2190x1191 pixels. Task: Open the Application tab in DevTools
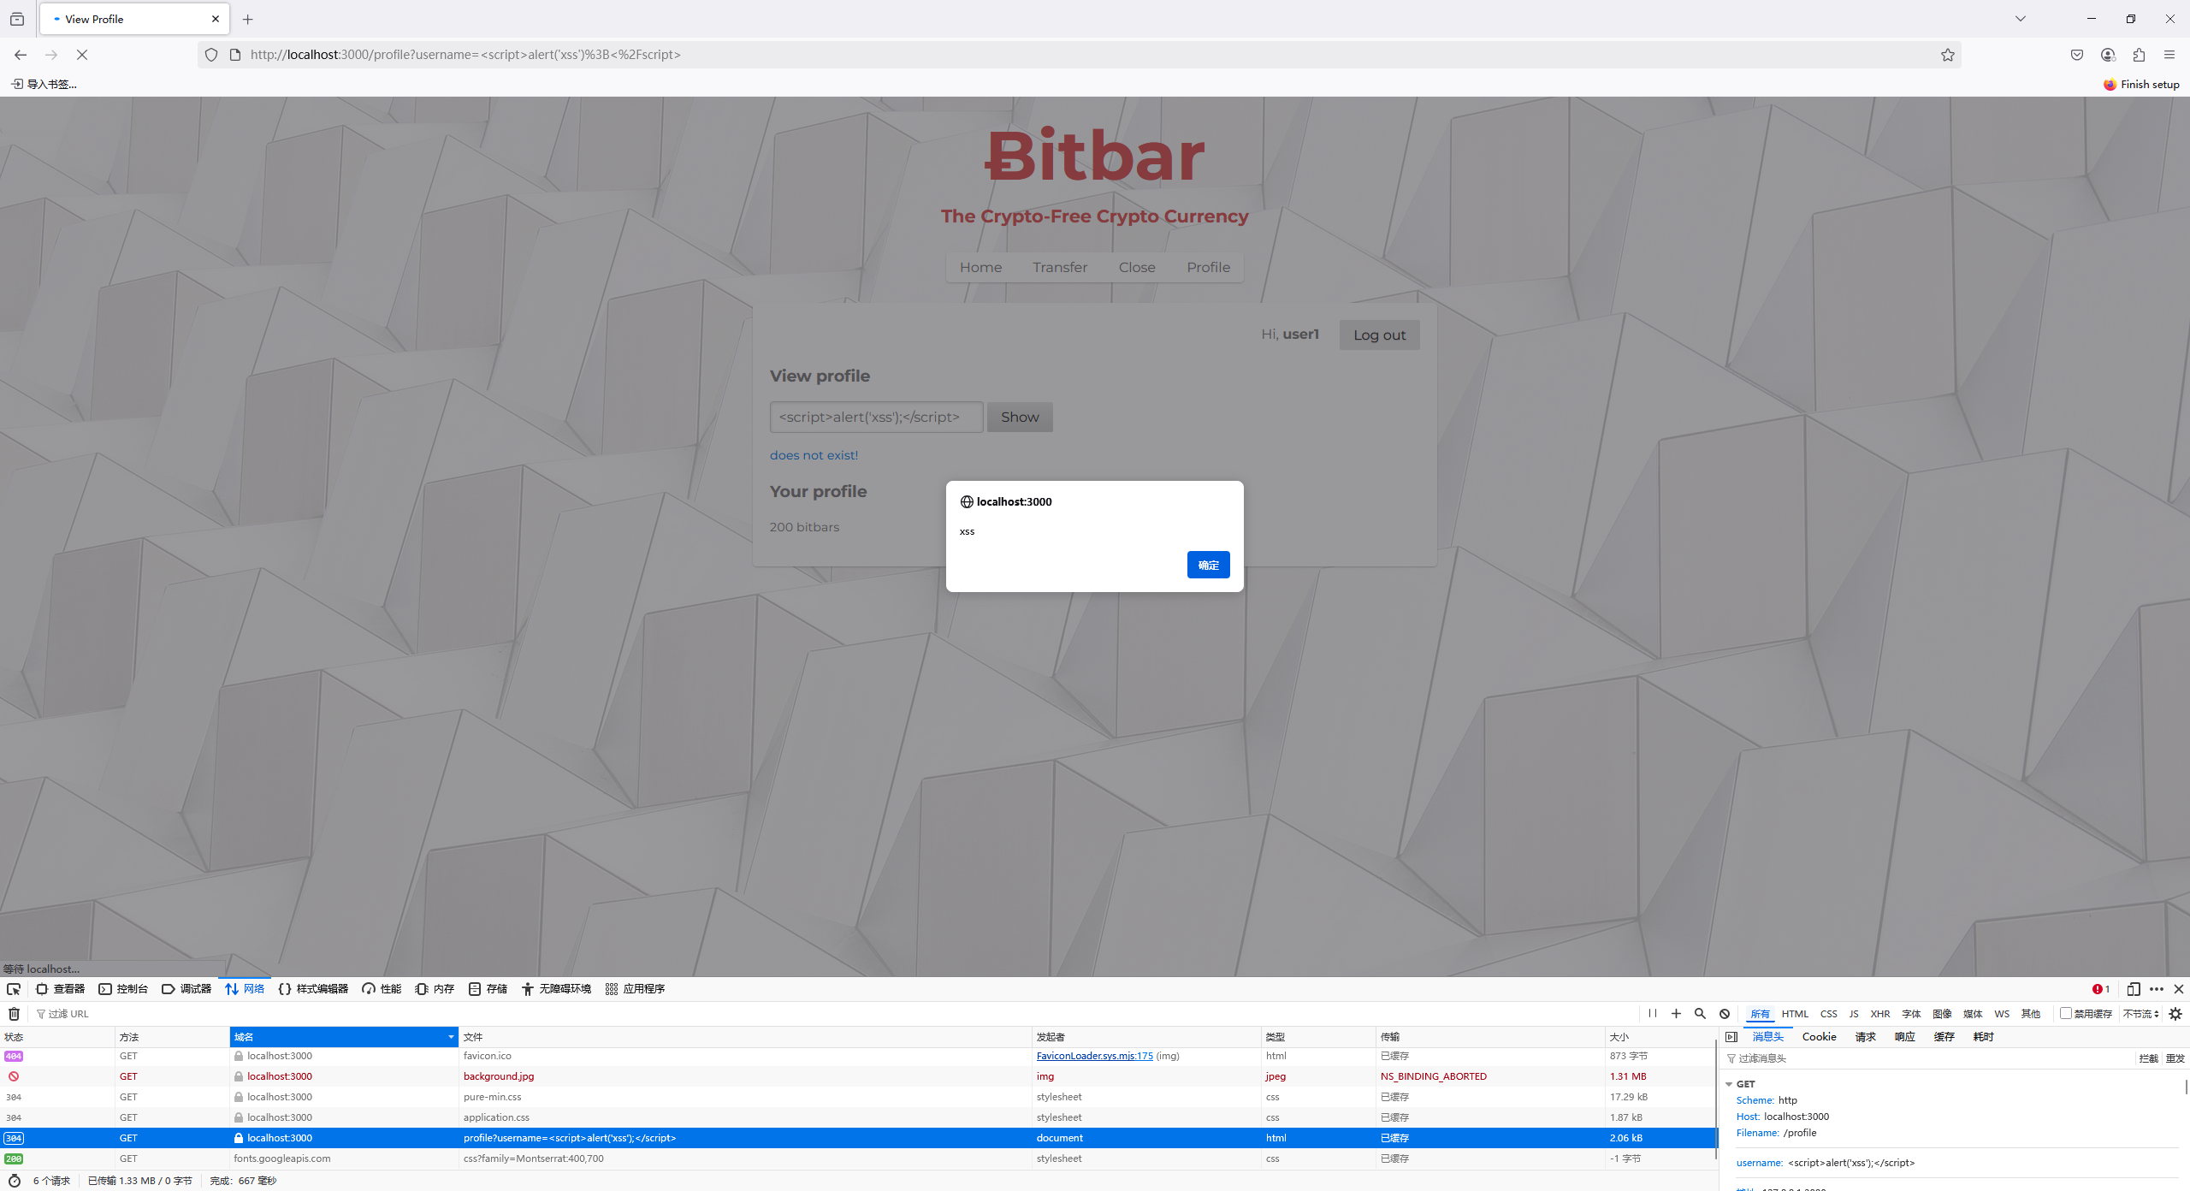tap(635, 989)
